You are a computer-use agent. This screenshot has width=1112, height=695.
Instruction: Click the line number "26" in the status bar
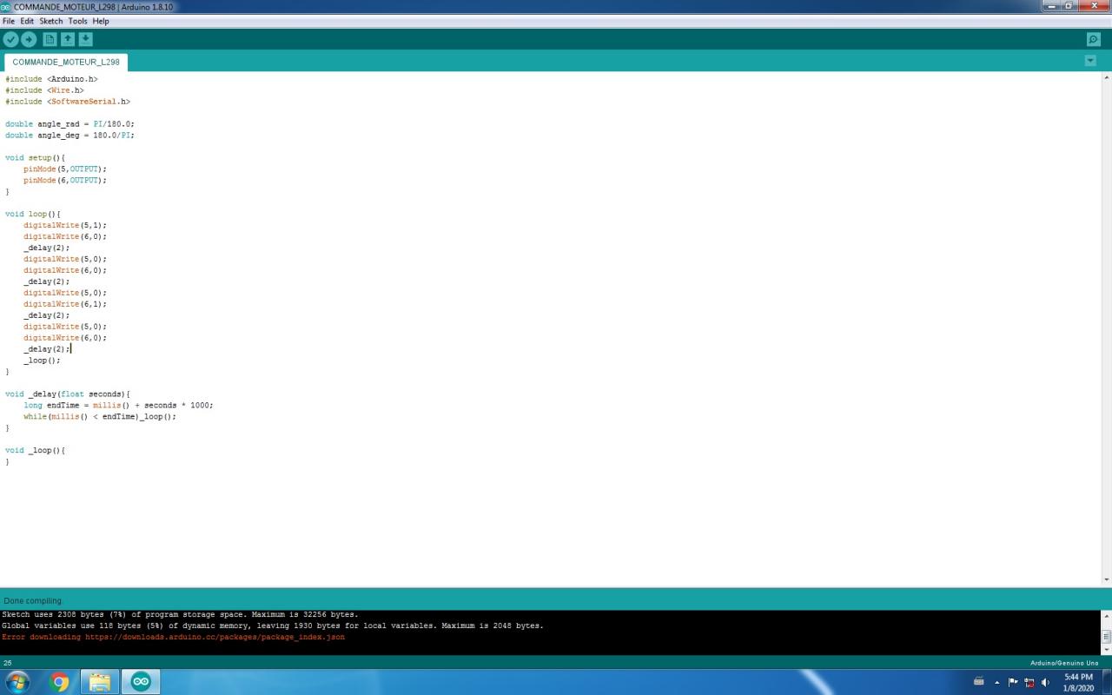point(7,663)
